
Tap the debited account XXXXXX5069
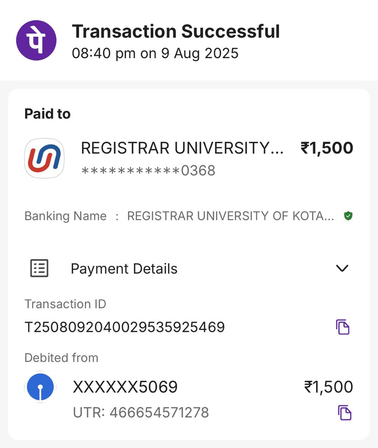(x=125, y=387)
